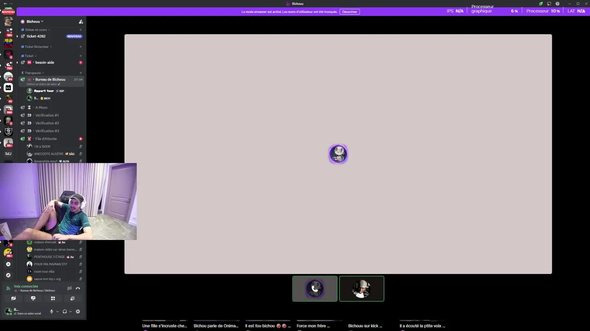This screenshot has height=331, width=590.
Task: Open the server with 3K+ badge
Action: coord(8,143)
